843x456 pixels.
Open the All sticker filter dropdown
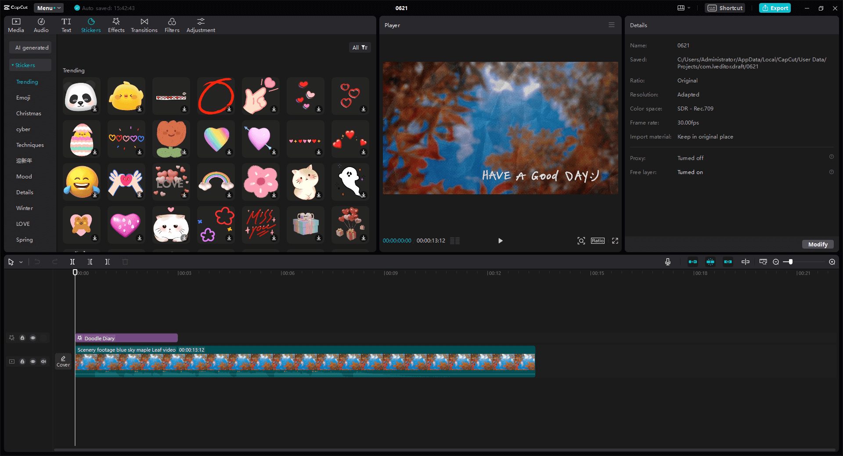pos(360,47)
